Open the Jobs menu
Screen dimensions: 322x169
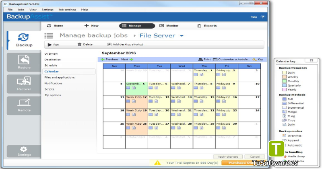(x=21, y=10)
